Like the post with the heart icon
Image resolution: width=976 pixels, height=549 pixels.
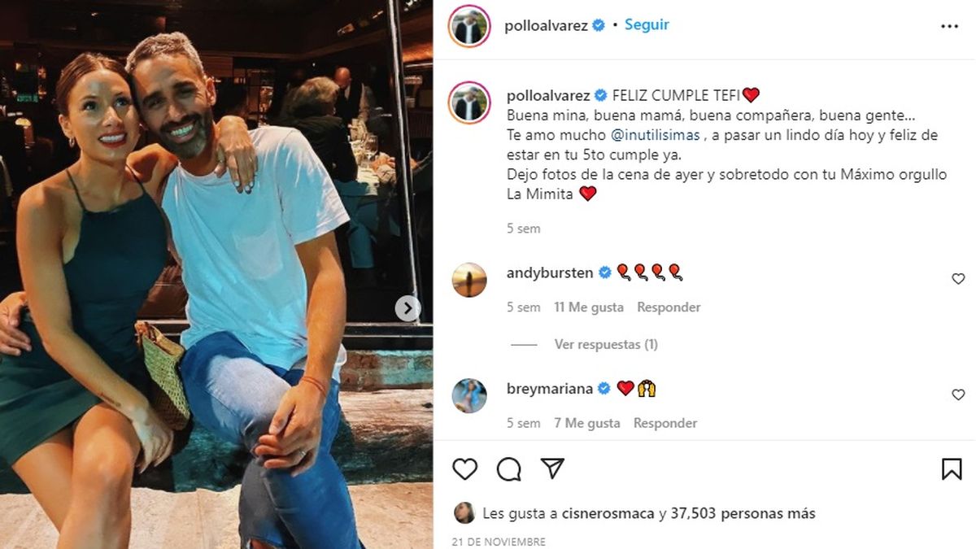pyautogui.click(x=464, y=469)
